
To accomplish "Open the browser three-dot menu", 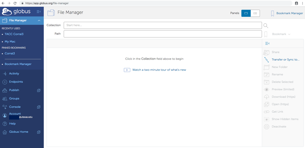I will coord(302,3).
